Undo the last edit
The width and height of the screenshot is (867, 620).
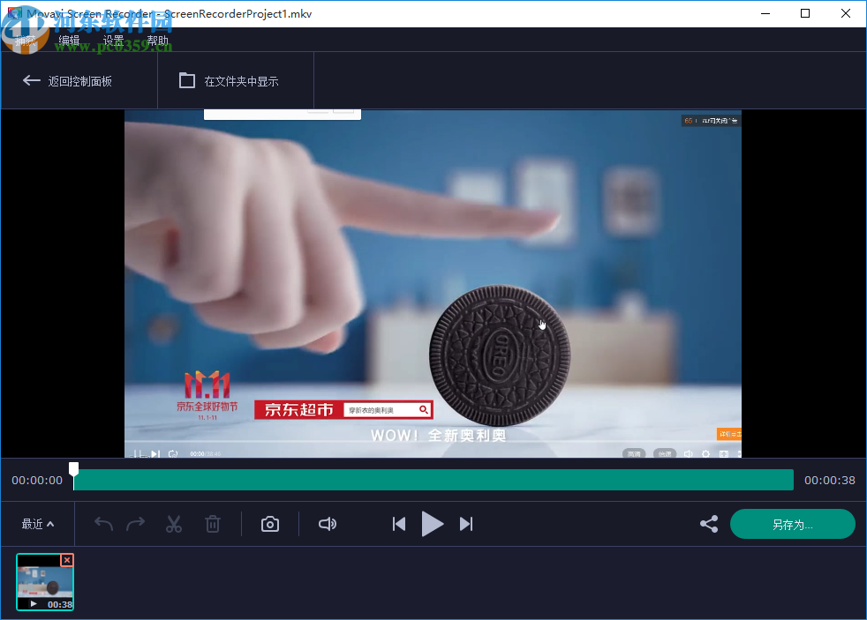(102, 523)
